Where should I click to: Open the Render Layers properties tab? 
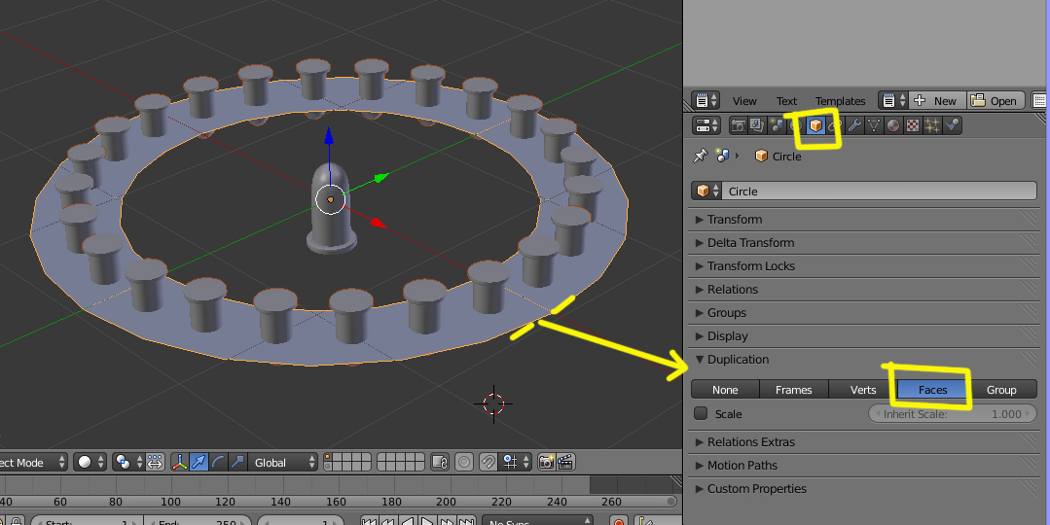click(x=757, y=125)
